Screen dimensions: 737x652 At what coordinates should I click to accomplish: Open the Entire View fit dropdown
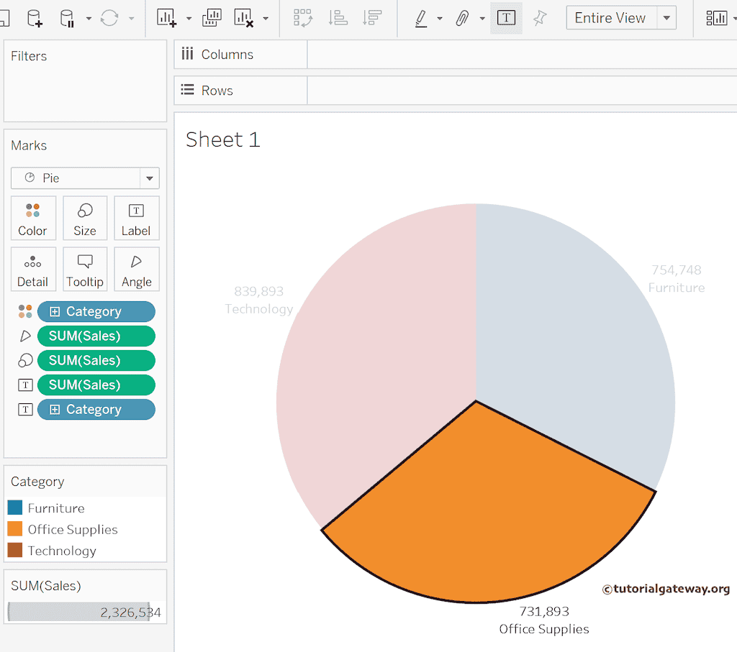[x=667, y=18]
